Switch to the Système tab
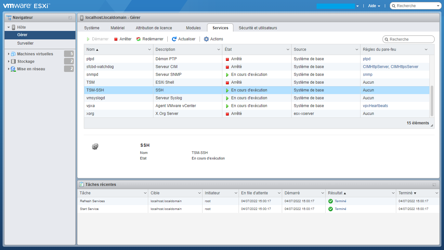The height and width of the screenshot is (250, 444). [x=92, y=28]
